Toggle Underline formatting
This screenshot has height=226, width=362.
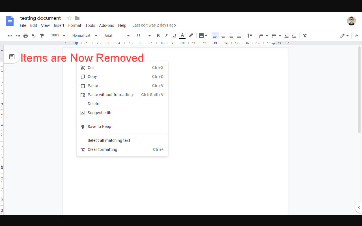[174, 36]
